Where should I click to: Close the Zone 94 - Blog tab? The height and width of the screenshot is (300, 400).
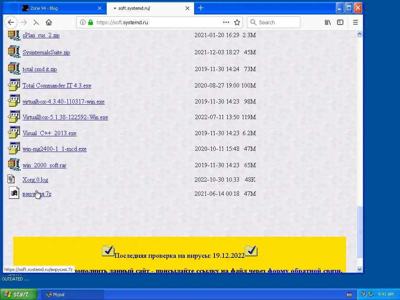pos(100,8)
